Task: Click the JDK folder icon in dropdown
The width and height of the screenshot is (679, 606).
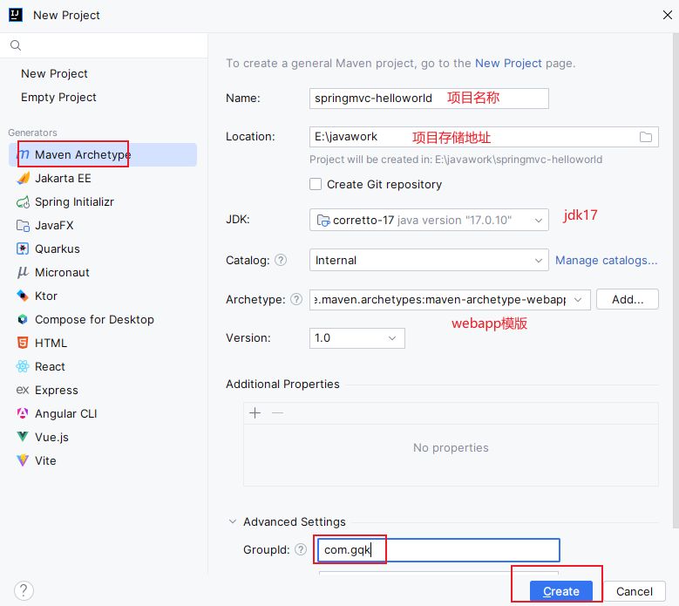Action: click(323, 220)
